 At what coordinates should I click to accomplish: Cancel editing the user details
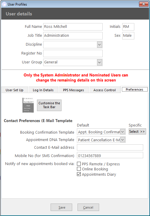click(x=88, y=207)
